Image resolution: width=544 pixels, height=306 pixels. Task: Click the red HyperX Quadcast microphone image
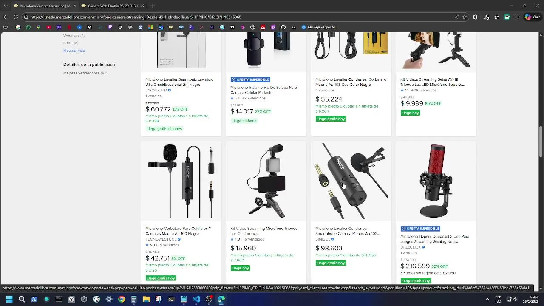pyautogui.click(x=436, y=181)
